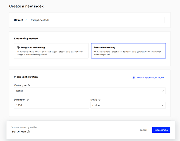The image size is (180, 141).
Task: Click 'You are currently on the' text
Action: click(24, 127)
